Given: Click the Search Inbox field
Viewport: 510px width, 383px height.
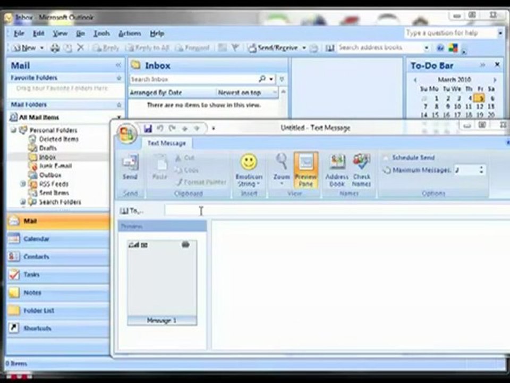Looking at the screenshot, I should point(194,79).
